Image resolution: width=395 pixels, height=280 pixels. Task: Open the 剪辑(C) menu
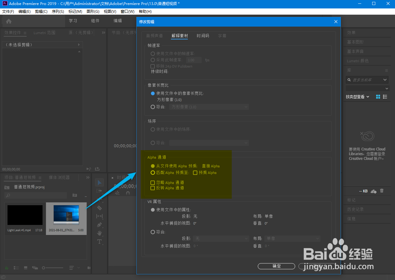41,11
